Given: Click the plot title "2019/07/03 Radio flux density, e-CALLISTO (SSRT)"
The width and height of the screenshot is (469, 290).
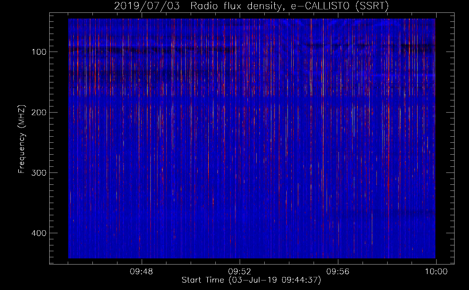Looking at the screenshot, I should point(251,6).
